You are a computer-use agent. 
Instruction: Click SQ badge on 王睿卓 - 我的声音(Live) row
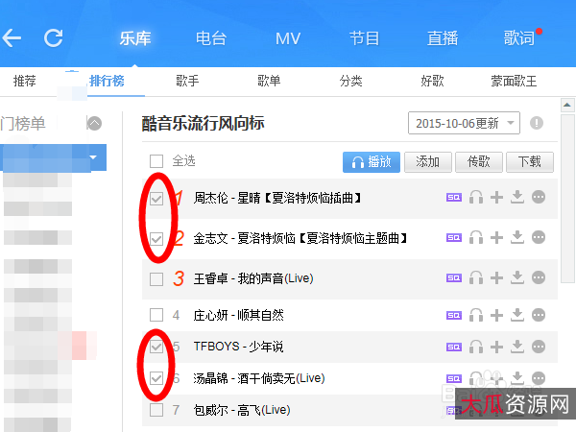(x=454, y=278)
